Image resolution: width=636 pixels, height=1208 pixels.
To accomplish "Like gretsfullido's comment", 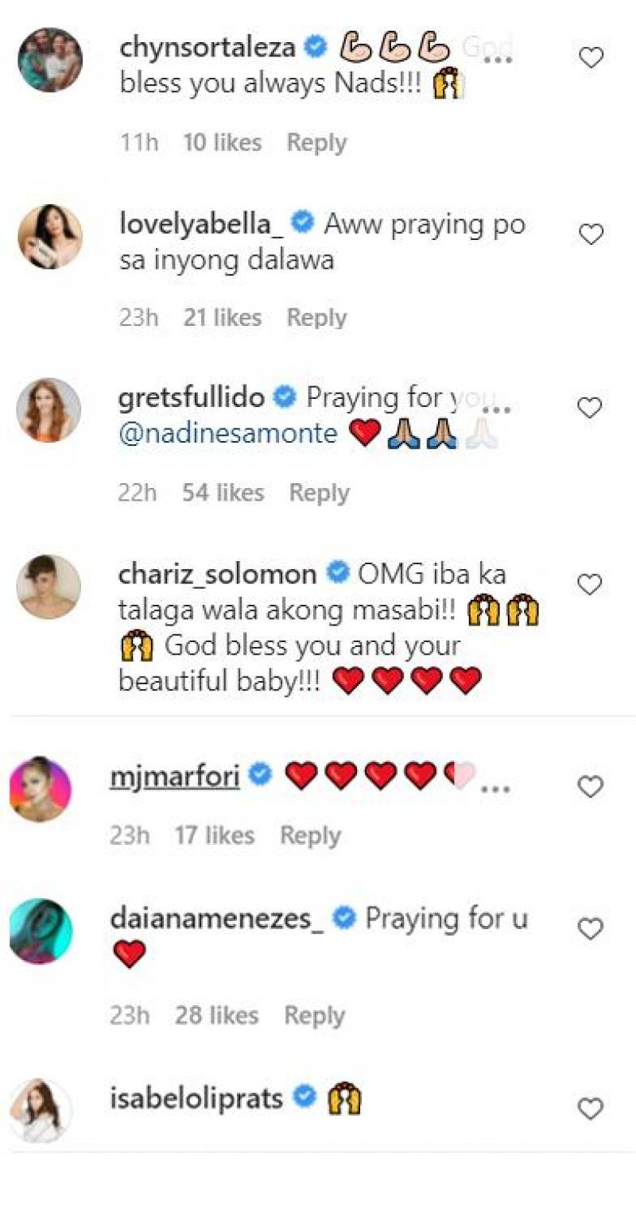I will click(x=589, y=408).
